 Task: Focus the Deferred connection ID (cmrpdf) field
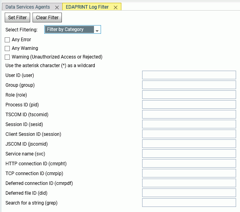coord(189,183)
